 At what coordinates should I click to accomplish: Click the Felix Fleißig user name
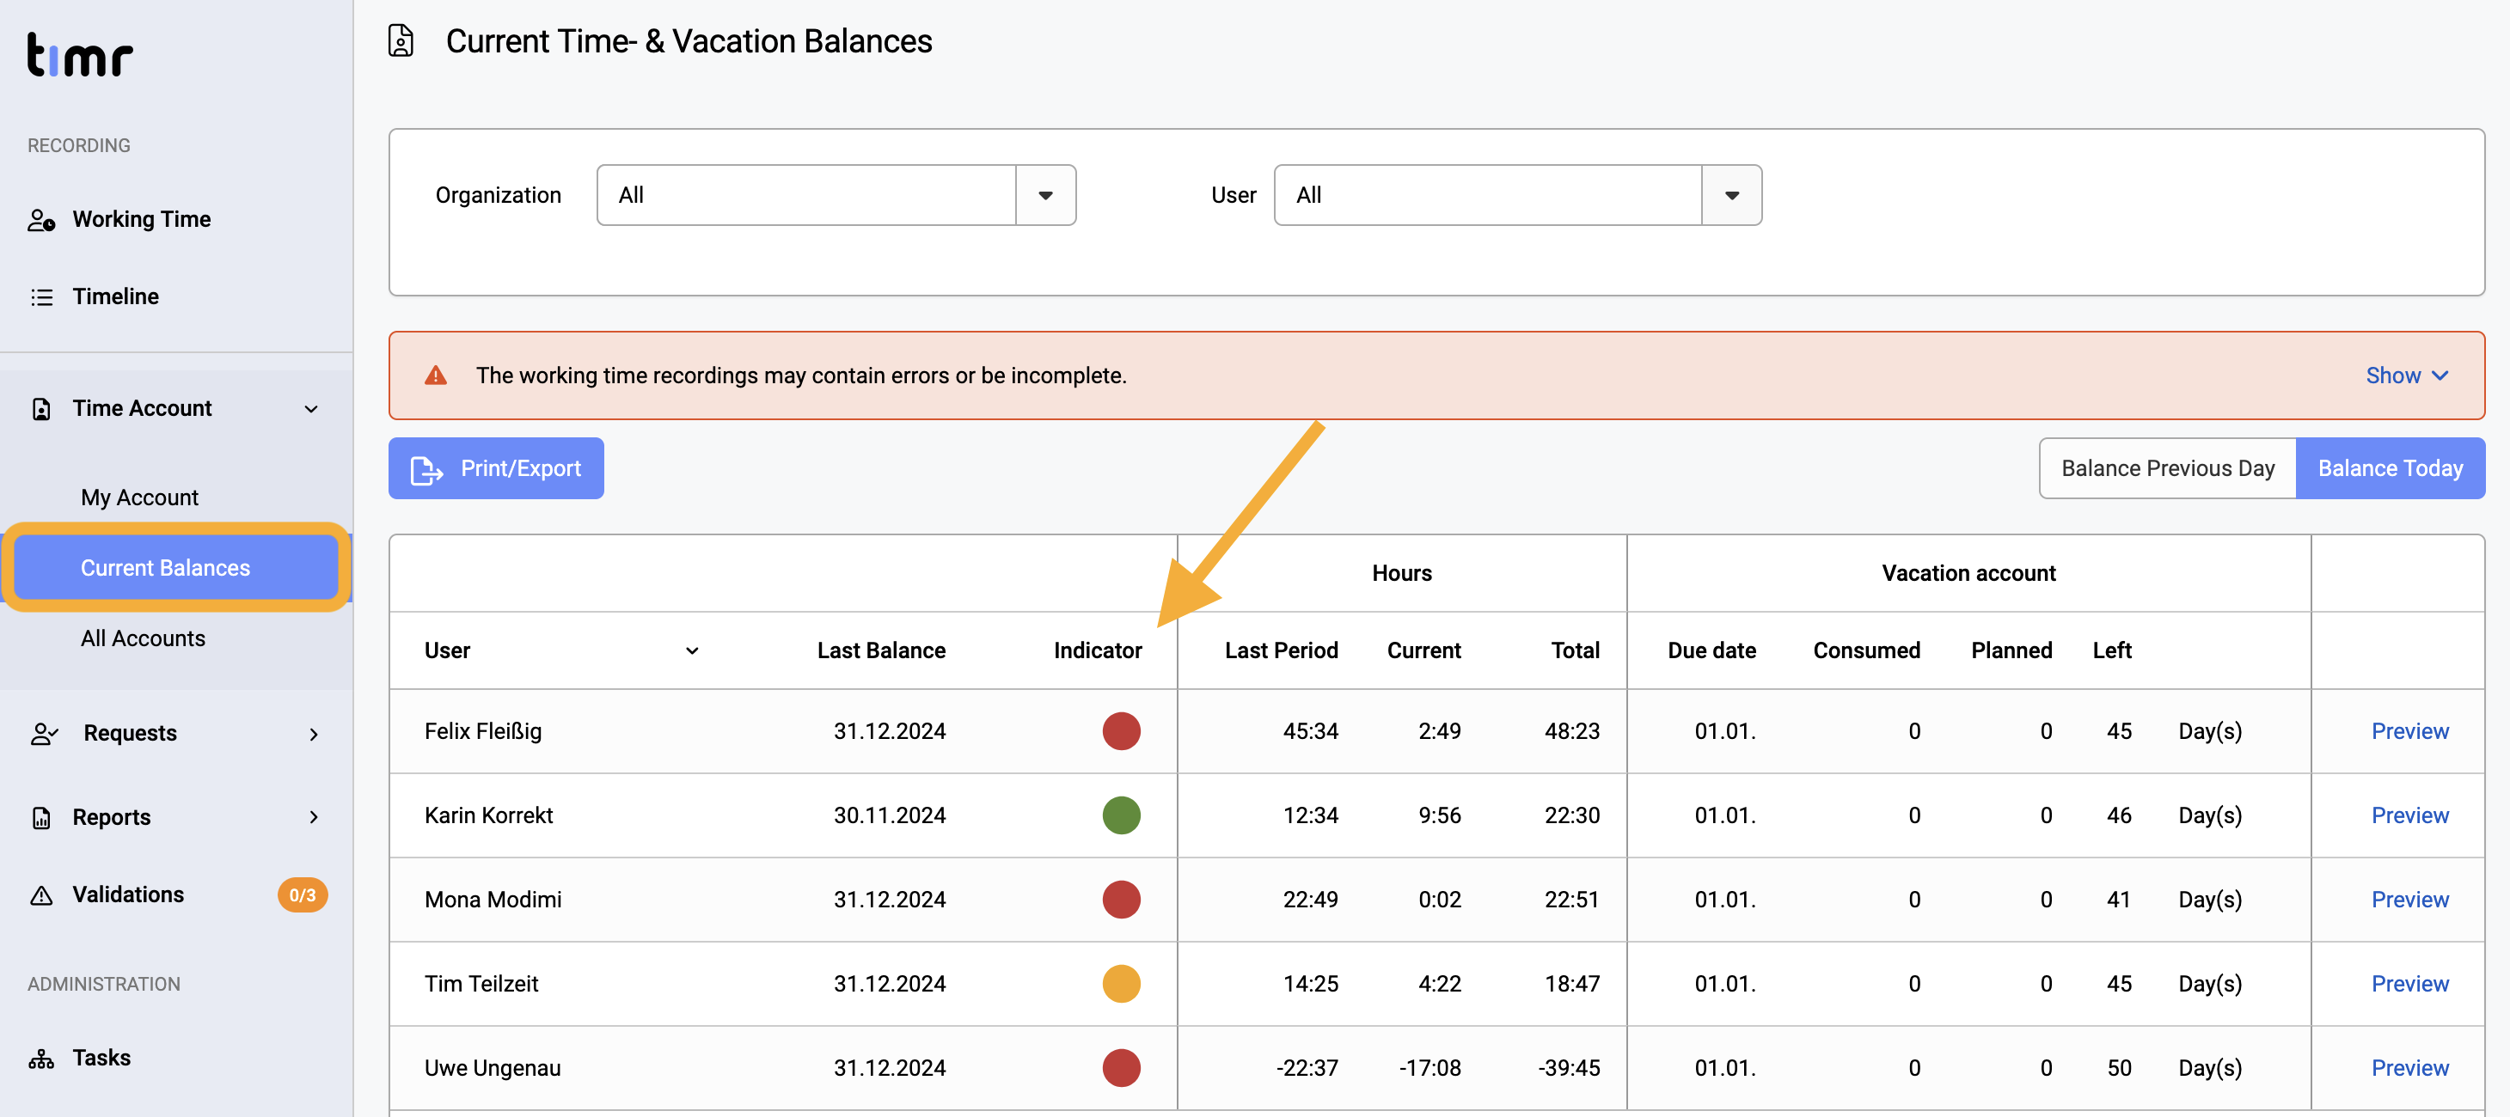click(482, 731)
